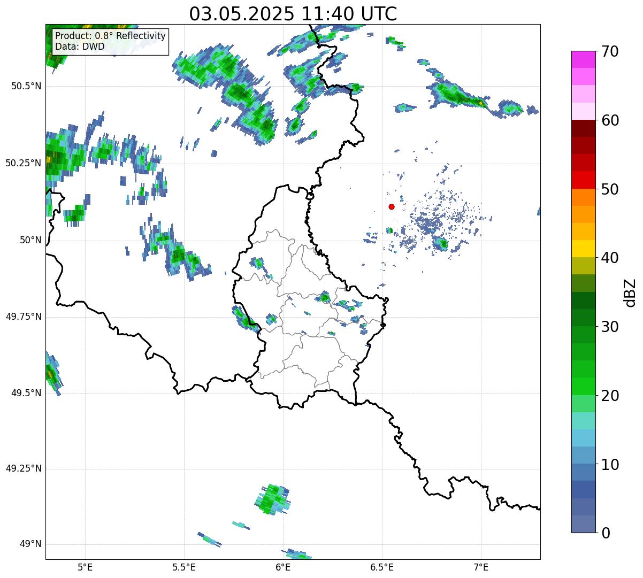Viewport: 643px width, 578px height.
Task: Click the latitude label "49°N"
Action: click(x=30, y=544)
